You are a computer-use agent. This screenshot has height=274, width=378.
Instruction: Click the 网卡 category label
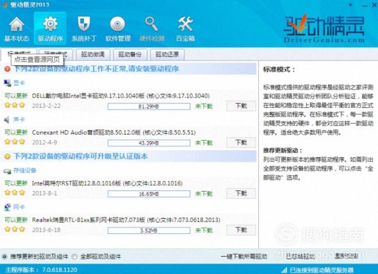[x=19, y=207]
